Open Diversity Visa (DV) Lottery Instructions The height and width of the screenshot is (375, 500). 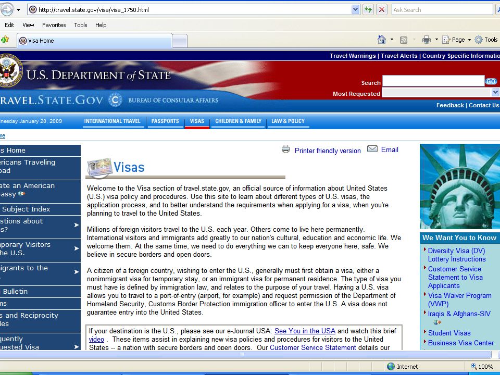457,255
